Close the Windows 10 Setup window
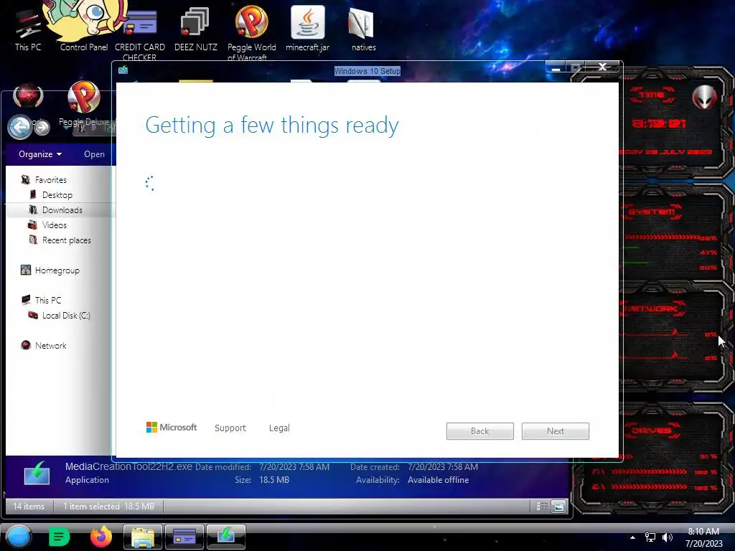 point(602,67)
